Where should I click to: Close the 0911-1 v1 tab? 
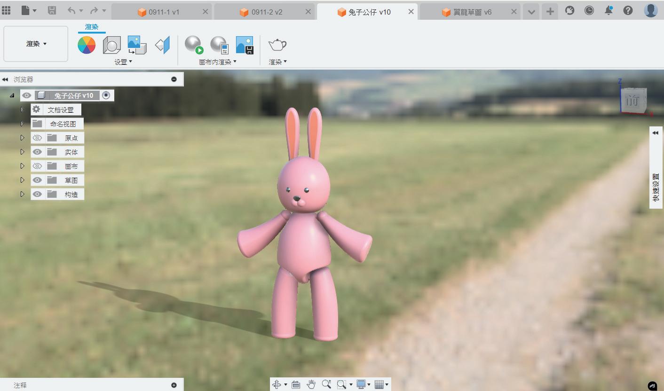coord(206,12)
